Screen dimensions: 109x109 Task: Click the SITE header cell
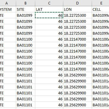pos(25,9)
